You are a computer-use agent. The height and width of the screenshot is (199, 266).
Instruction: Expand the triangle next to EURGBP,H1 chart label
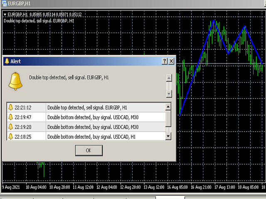click(5, 15)
